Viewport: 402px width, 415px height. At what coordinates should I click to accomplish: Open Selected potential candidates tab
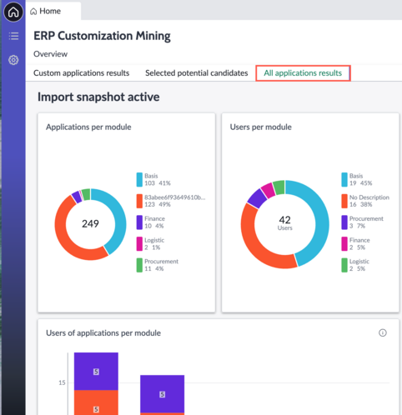(x=197, y=73)
